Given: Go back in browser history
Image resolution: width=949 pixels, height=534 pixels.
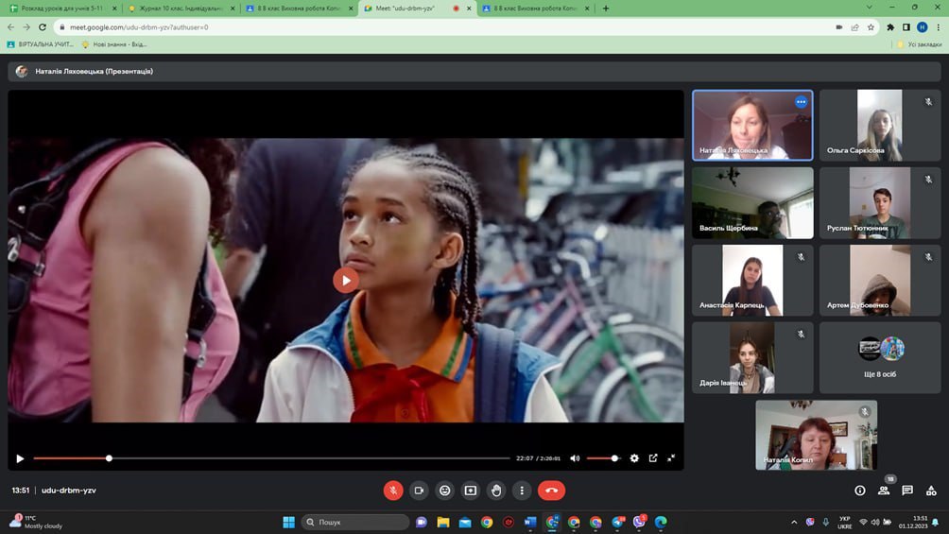Looking at the screenshot, I should click(x=11, y=27).
